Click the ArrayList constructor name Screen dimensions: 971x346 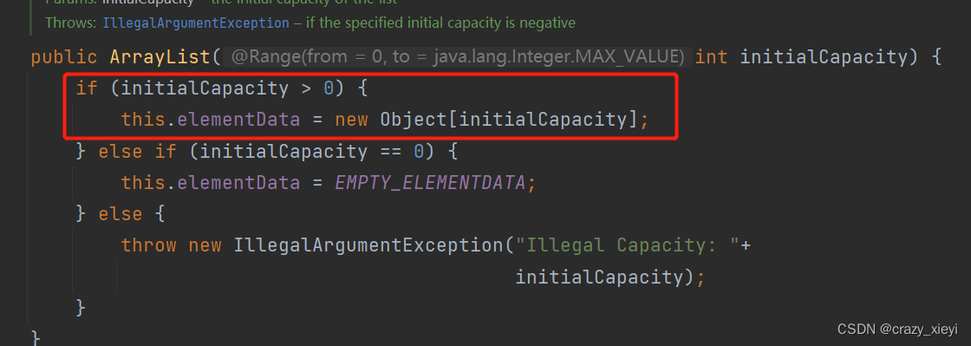160,57
